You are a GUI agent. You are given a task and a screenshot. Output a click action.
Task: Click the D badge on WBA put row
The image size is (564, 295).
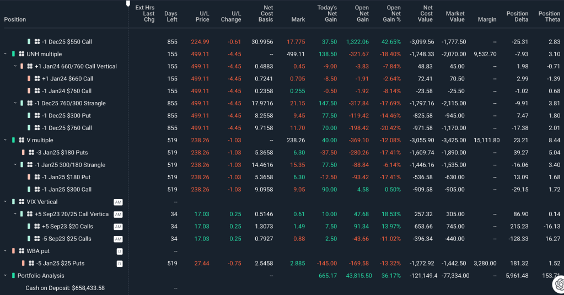119,251
